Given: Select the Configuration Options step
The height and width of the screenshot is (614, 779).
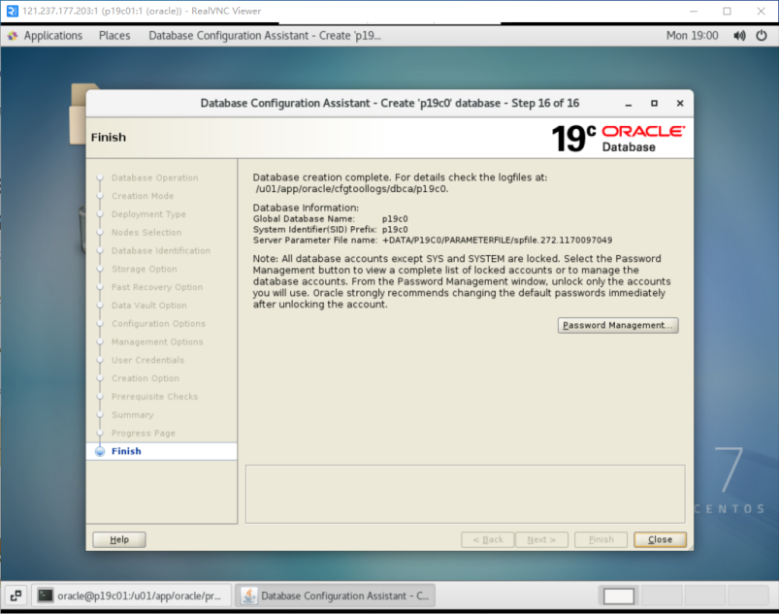Looking at the screenshot, I should click(158, 323).
